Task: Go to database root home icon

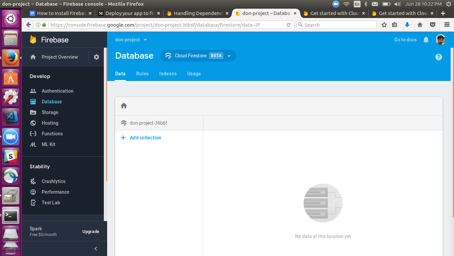Action: pos(124,106)
